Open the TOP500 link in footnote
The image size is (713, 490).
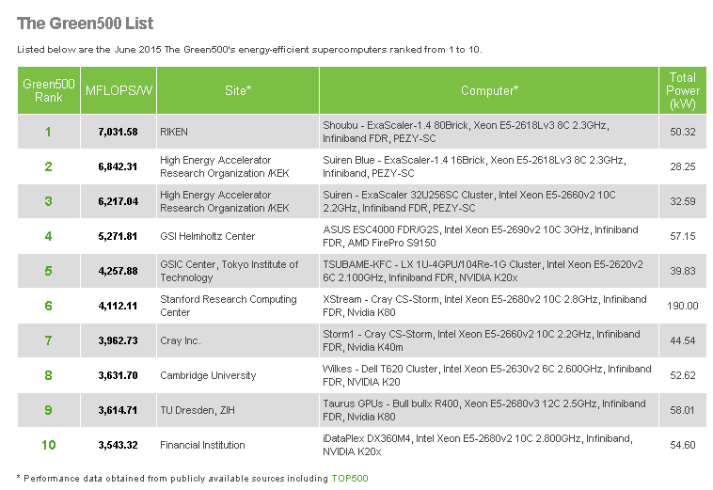click(x=350, y=478)
